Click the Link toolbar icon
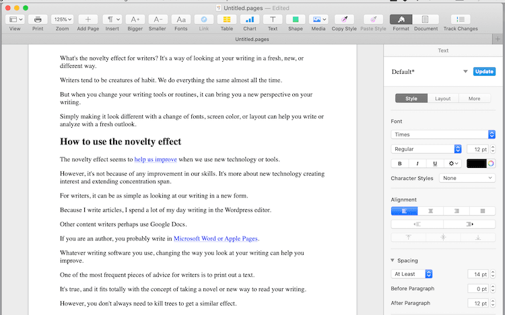The image size is (505, 315). [204, 19]
